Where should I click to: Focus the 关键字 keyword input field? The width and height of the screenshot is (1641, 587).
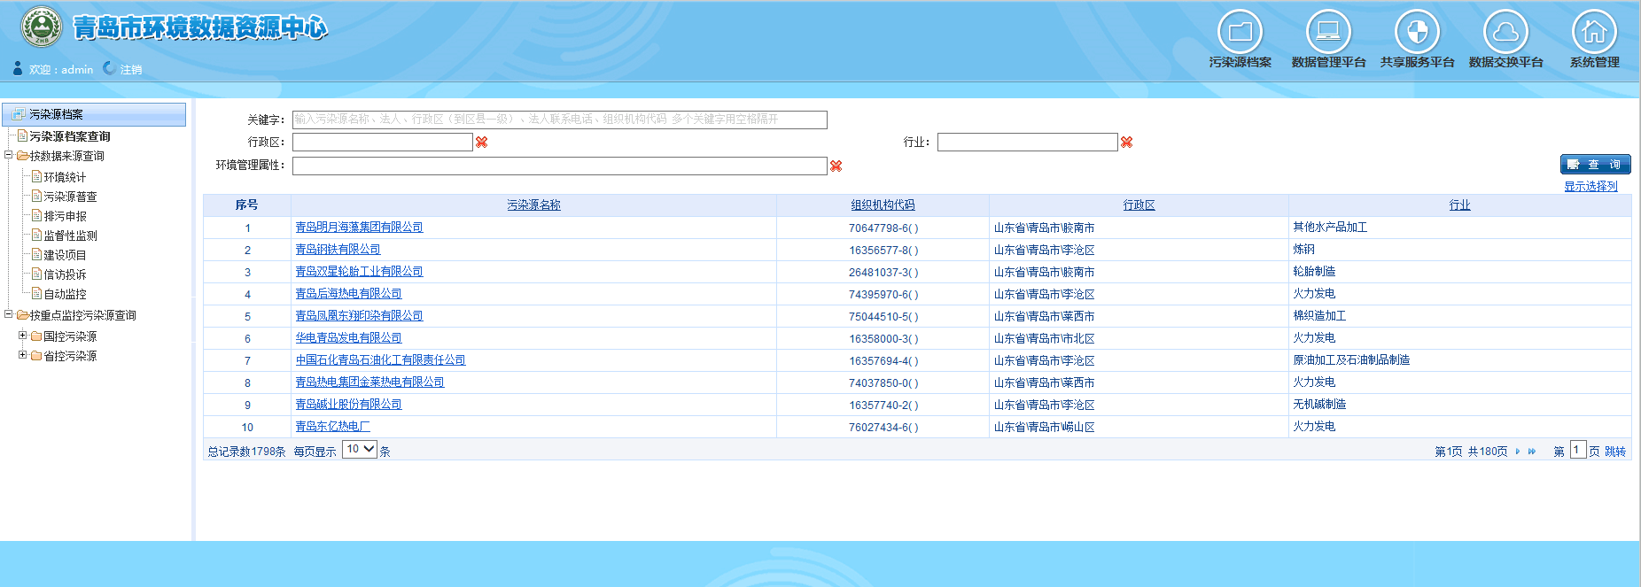pos(559,120)
